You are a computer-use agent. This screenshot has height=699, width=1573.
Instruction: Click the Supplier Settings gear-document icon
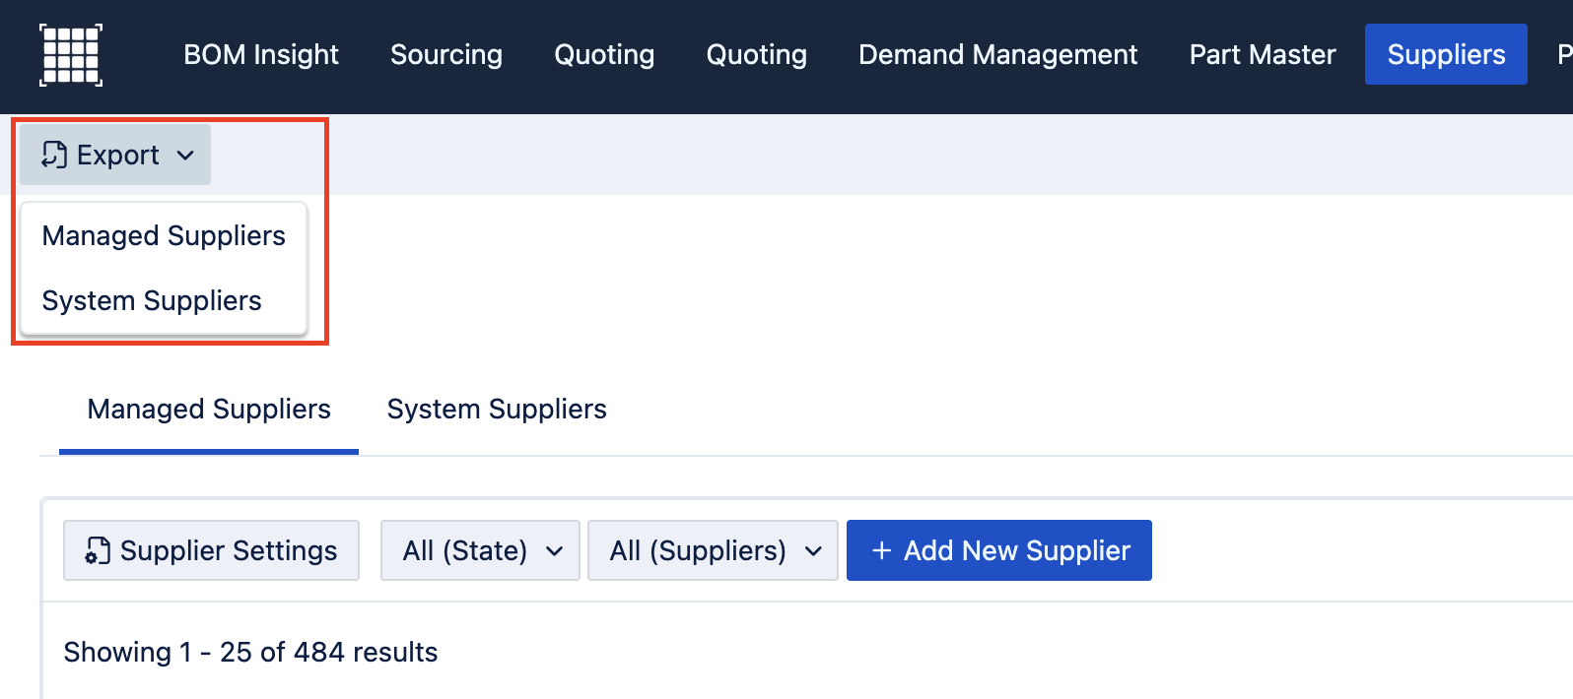tap(98, 550)
